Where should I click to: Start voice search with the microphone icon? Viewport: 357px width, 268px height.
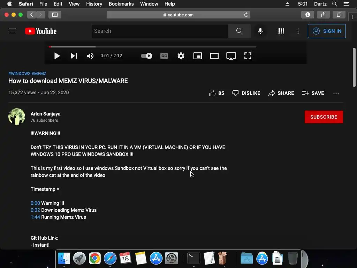click(x=260, y=31)
